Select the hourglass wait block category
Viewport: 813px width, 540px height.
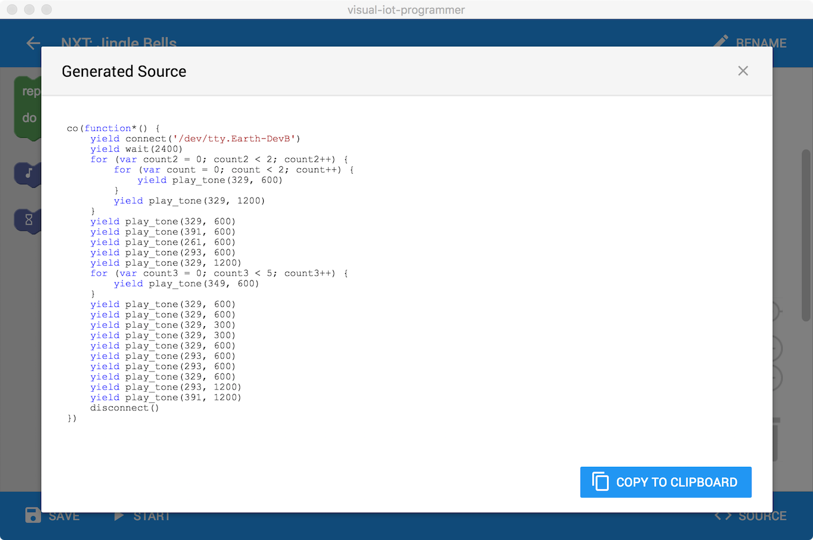tap(27, 220)
